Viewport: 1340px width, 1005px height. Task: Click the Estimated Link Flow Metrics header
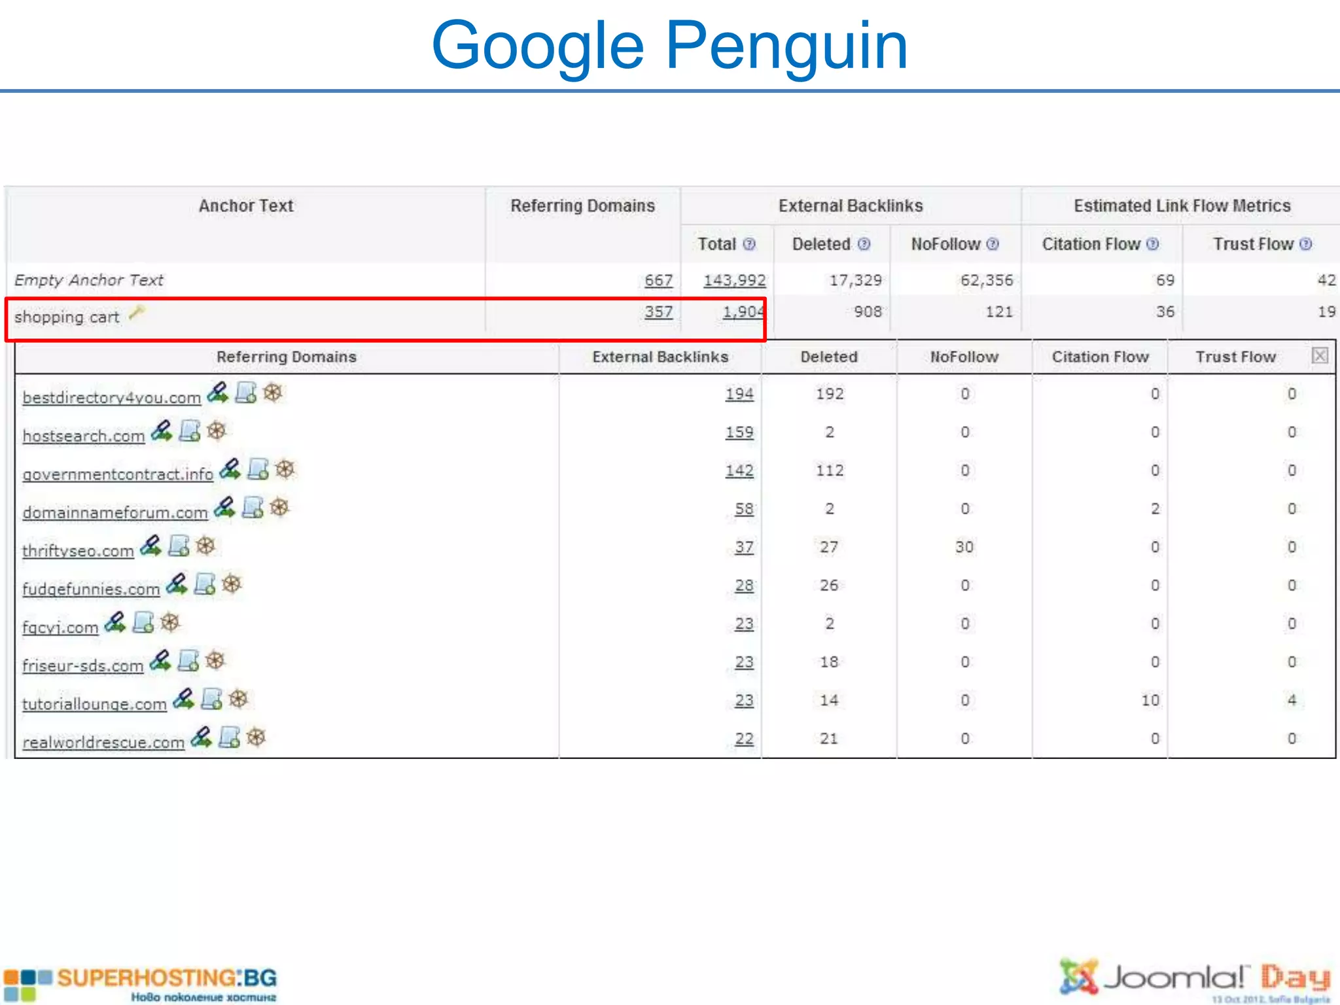pos(1182,206)
